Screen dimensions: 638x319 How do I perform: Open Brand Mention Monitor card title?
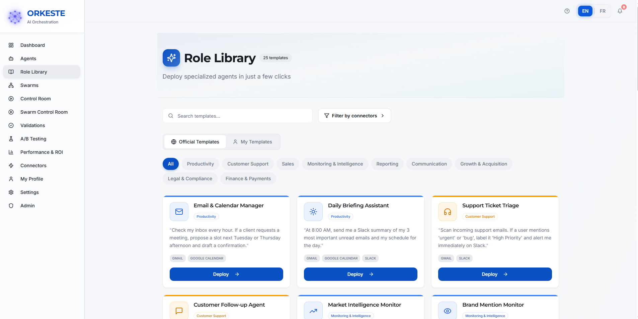[x=493, y=305]
